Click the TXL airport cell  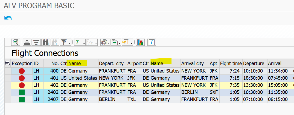tap(135, 99)
